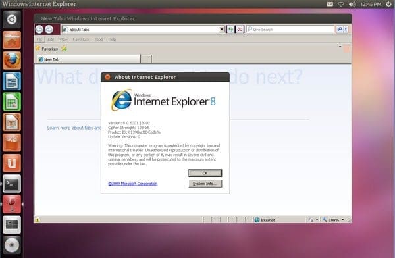The height and width of the screenshot is (258, 395).
Task: Click the browser Back arrow button
Action: pyautogui.click(x=39, y=30)
